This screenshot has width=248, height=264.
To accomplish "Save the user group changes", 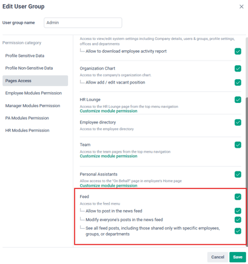I will [238, 257].
